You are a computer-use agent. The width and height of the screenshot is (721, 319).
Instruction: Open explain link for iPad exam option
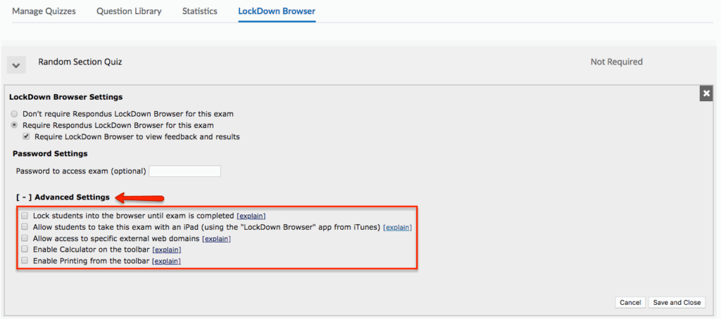(397, 228)
